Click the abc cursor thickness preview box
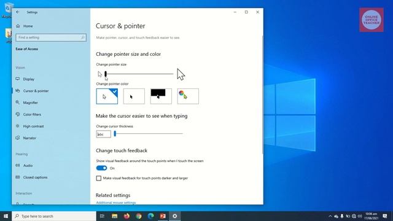This screenshot has height=221, width=393. 104,134
